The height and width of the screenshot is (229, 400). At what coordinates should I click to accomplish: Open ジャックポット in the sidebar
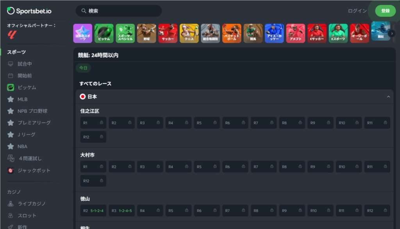pyautogui.click(x=34, y=170)
